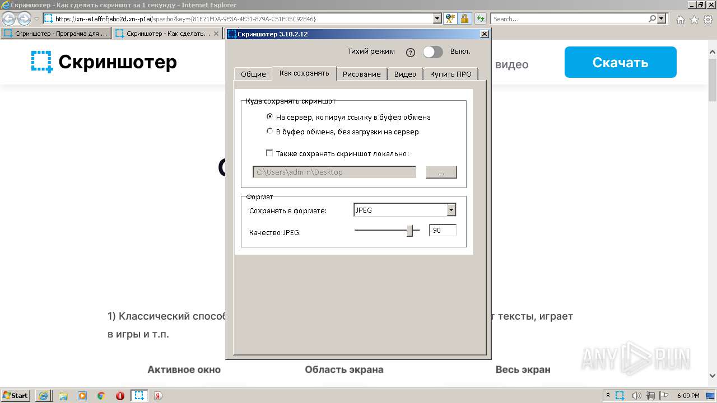Screen dimensions: 717x403
Task: Click the volume speaker tray icon
Action: [x=636, y=396]
